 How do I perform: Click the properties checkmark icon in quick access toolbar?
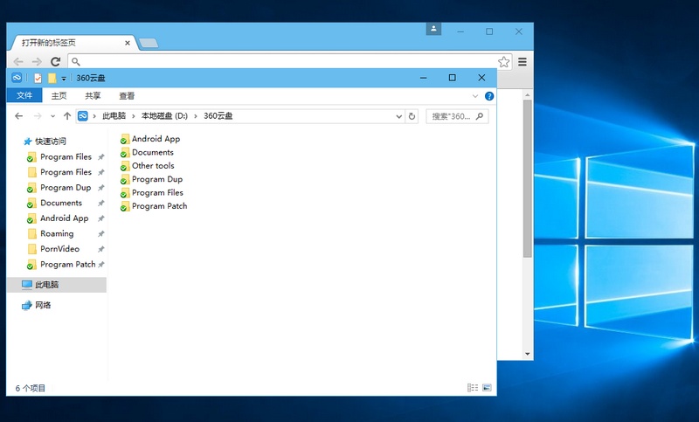pyautogui.click(x=38, y=78)
